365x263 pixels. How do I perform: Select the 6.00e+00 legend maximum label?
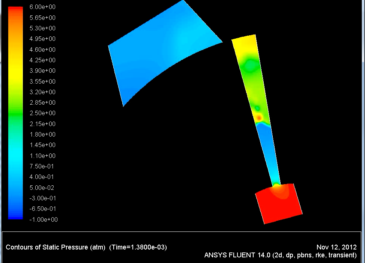42,7
